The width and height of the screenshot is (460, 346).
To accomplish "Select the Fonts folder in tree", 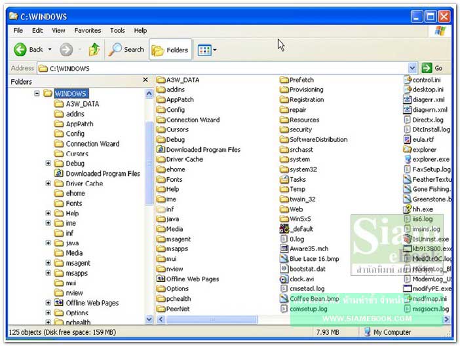I will [74, 203].
